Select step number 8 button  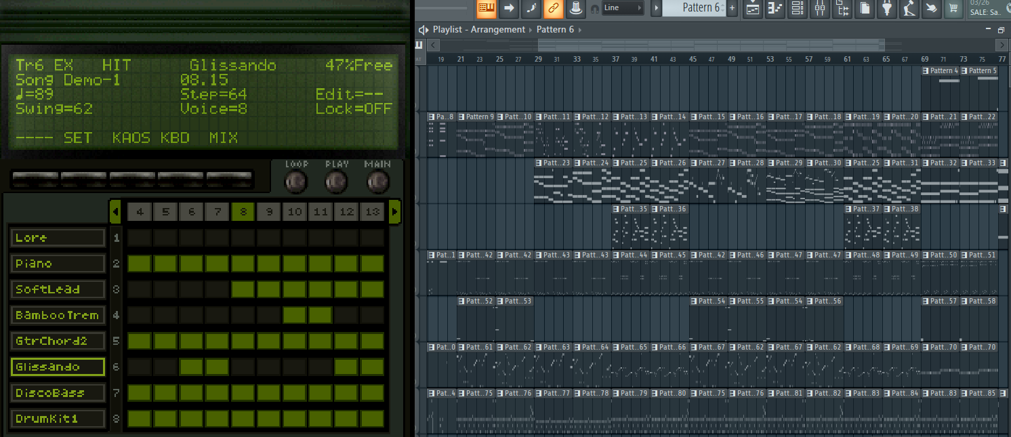tap(243, 212)
